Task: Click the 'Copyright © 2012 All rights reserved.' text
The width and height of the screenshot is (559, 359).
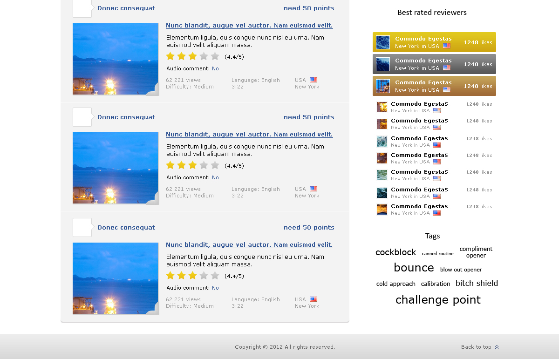Action: pyautogui.click(x=285, y=347)
